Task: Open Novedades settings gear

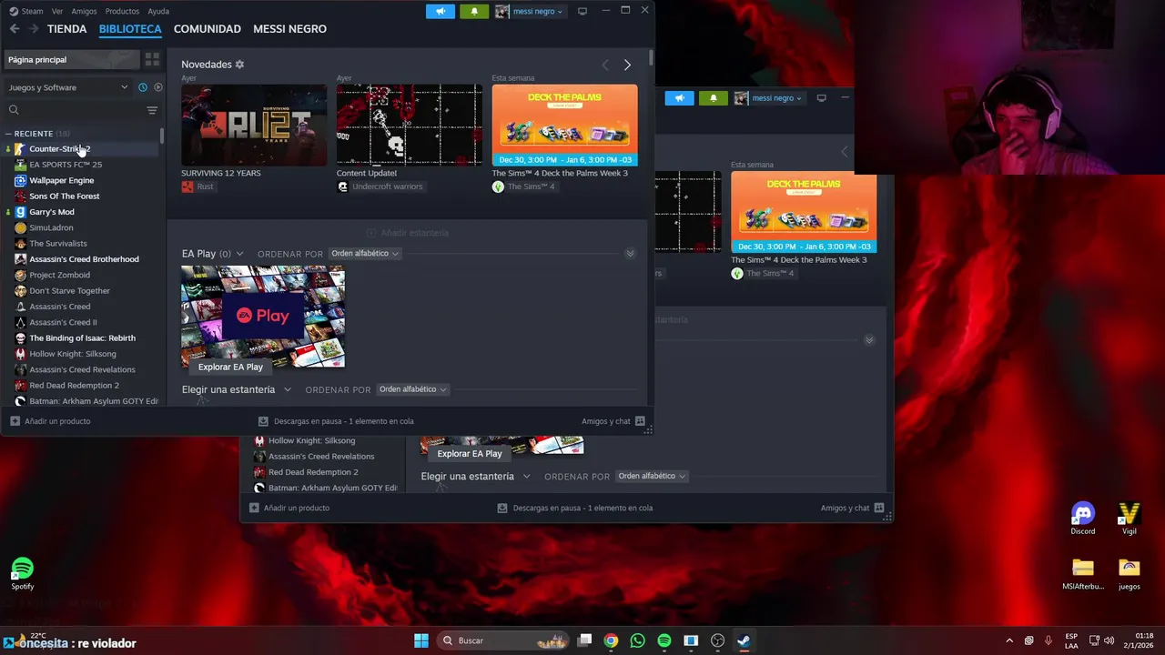Action: [239, 65]
